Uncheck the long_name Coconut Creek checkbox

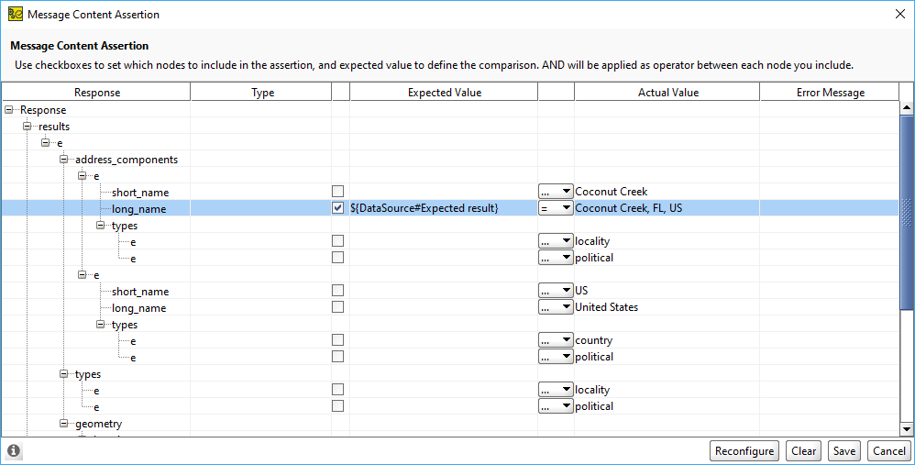click(x=338, y=208)
